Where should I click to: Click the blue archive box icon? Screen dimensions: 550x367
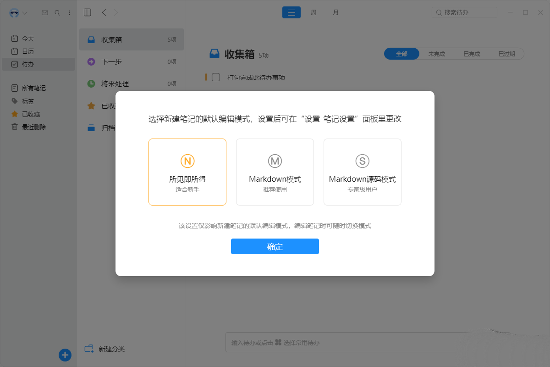pos(91,128)
